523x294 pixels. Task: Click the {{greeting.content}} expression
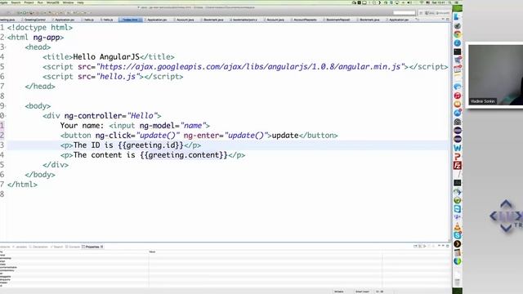(184, 155)
